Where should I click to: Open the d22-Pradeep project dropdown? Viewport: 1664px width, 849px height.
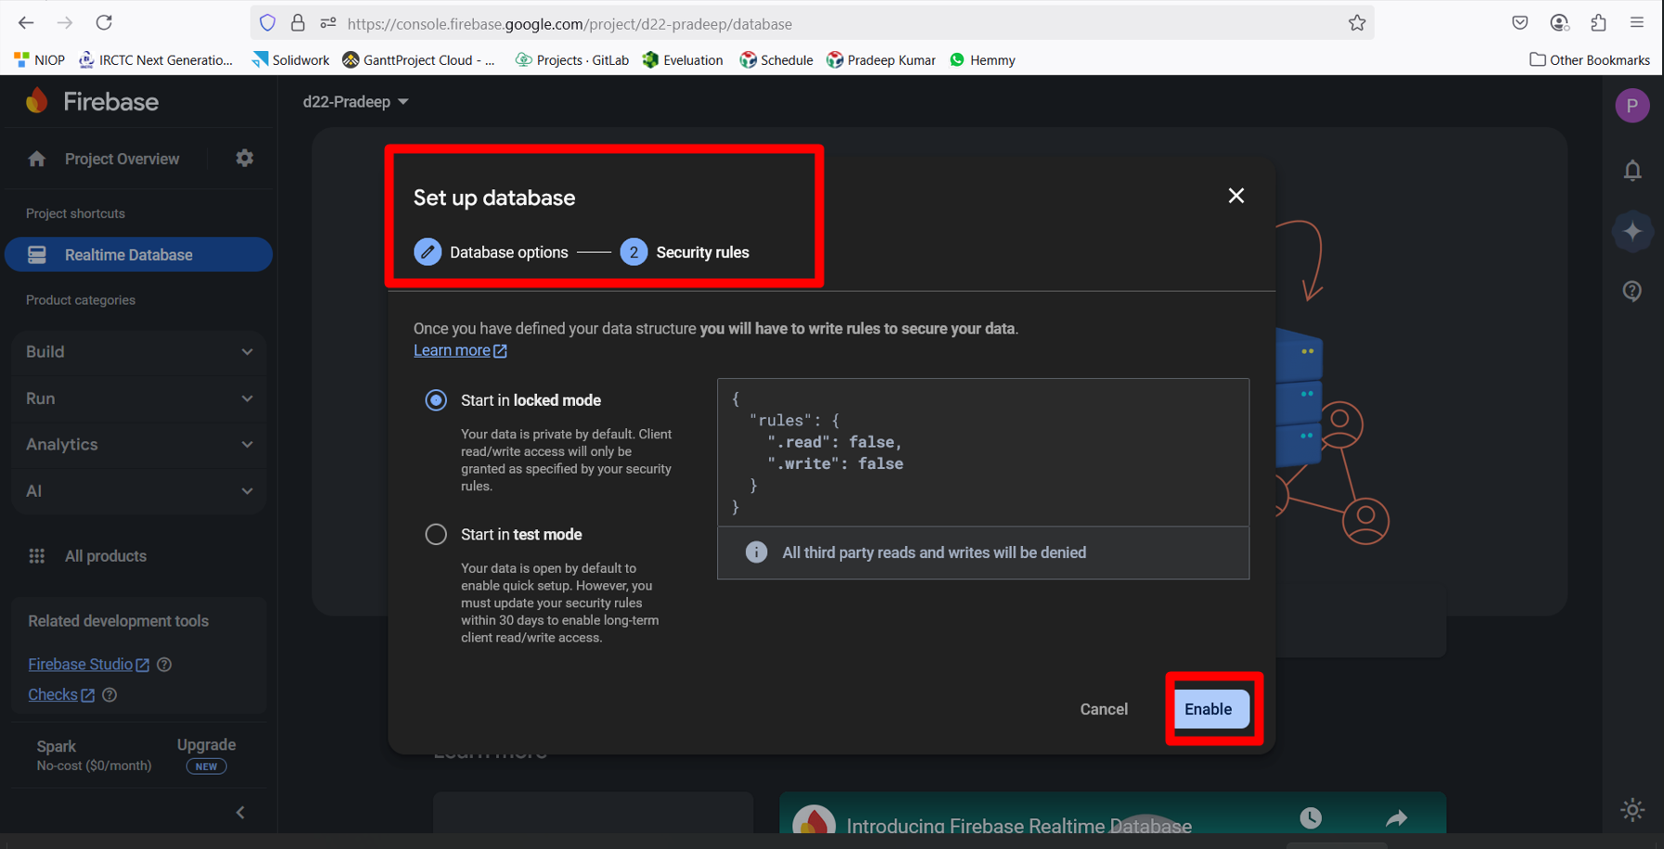pyautogui.click(x=355, y=102)
